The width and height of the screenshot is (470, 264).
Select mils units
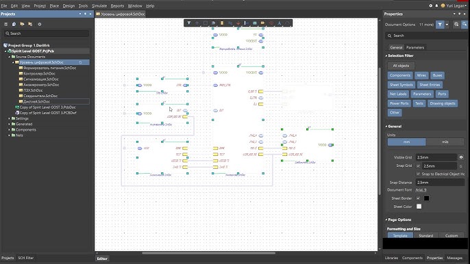click(x=445, y=142)
